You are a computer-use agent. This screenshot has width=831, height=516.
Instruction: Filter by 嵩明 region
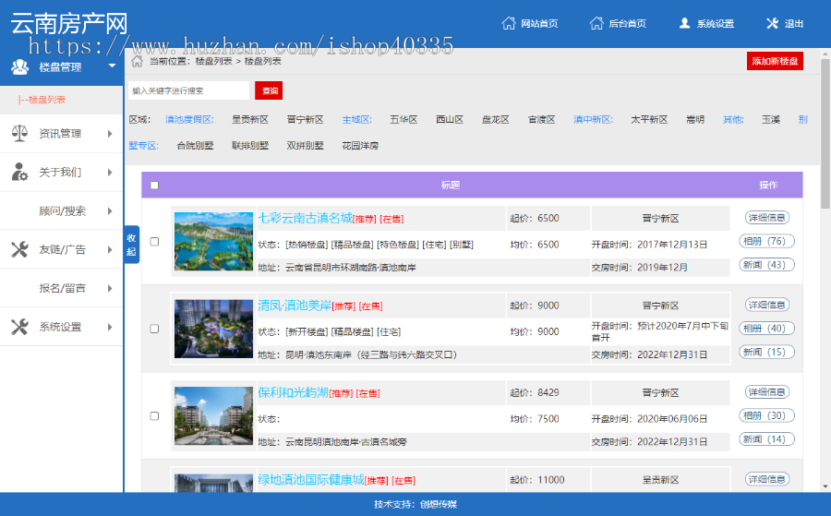695,120
